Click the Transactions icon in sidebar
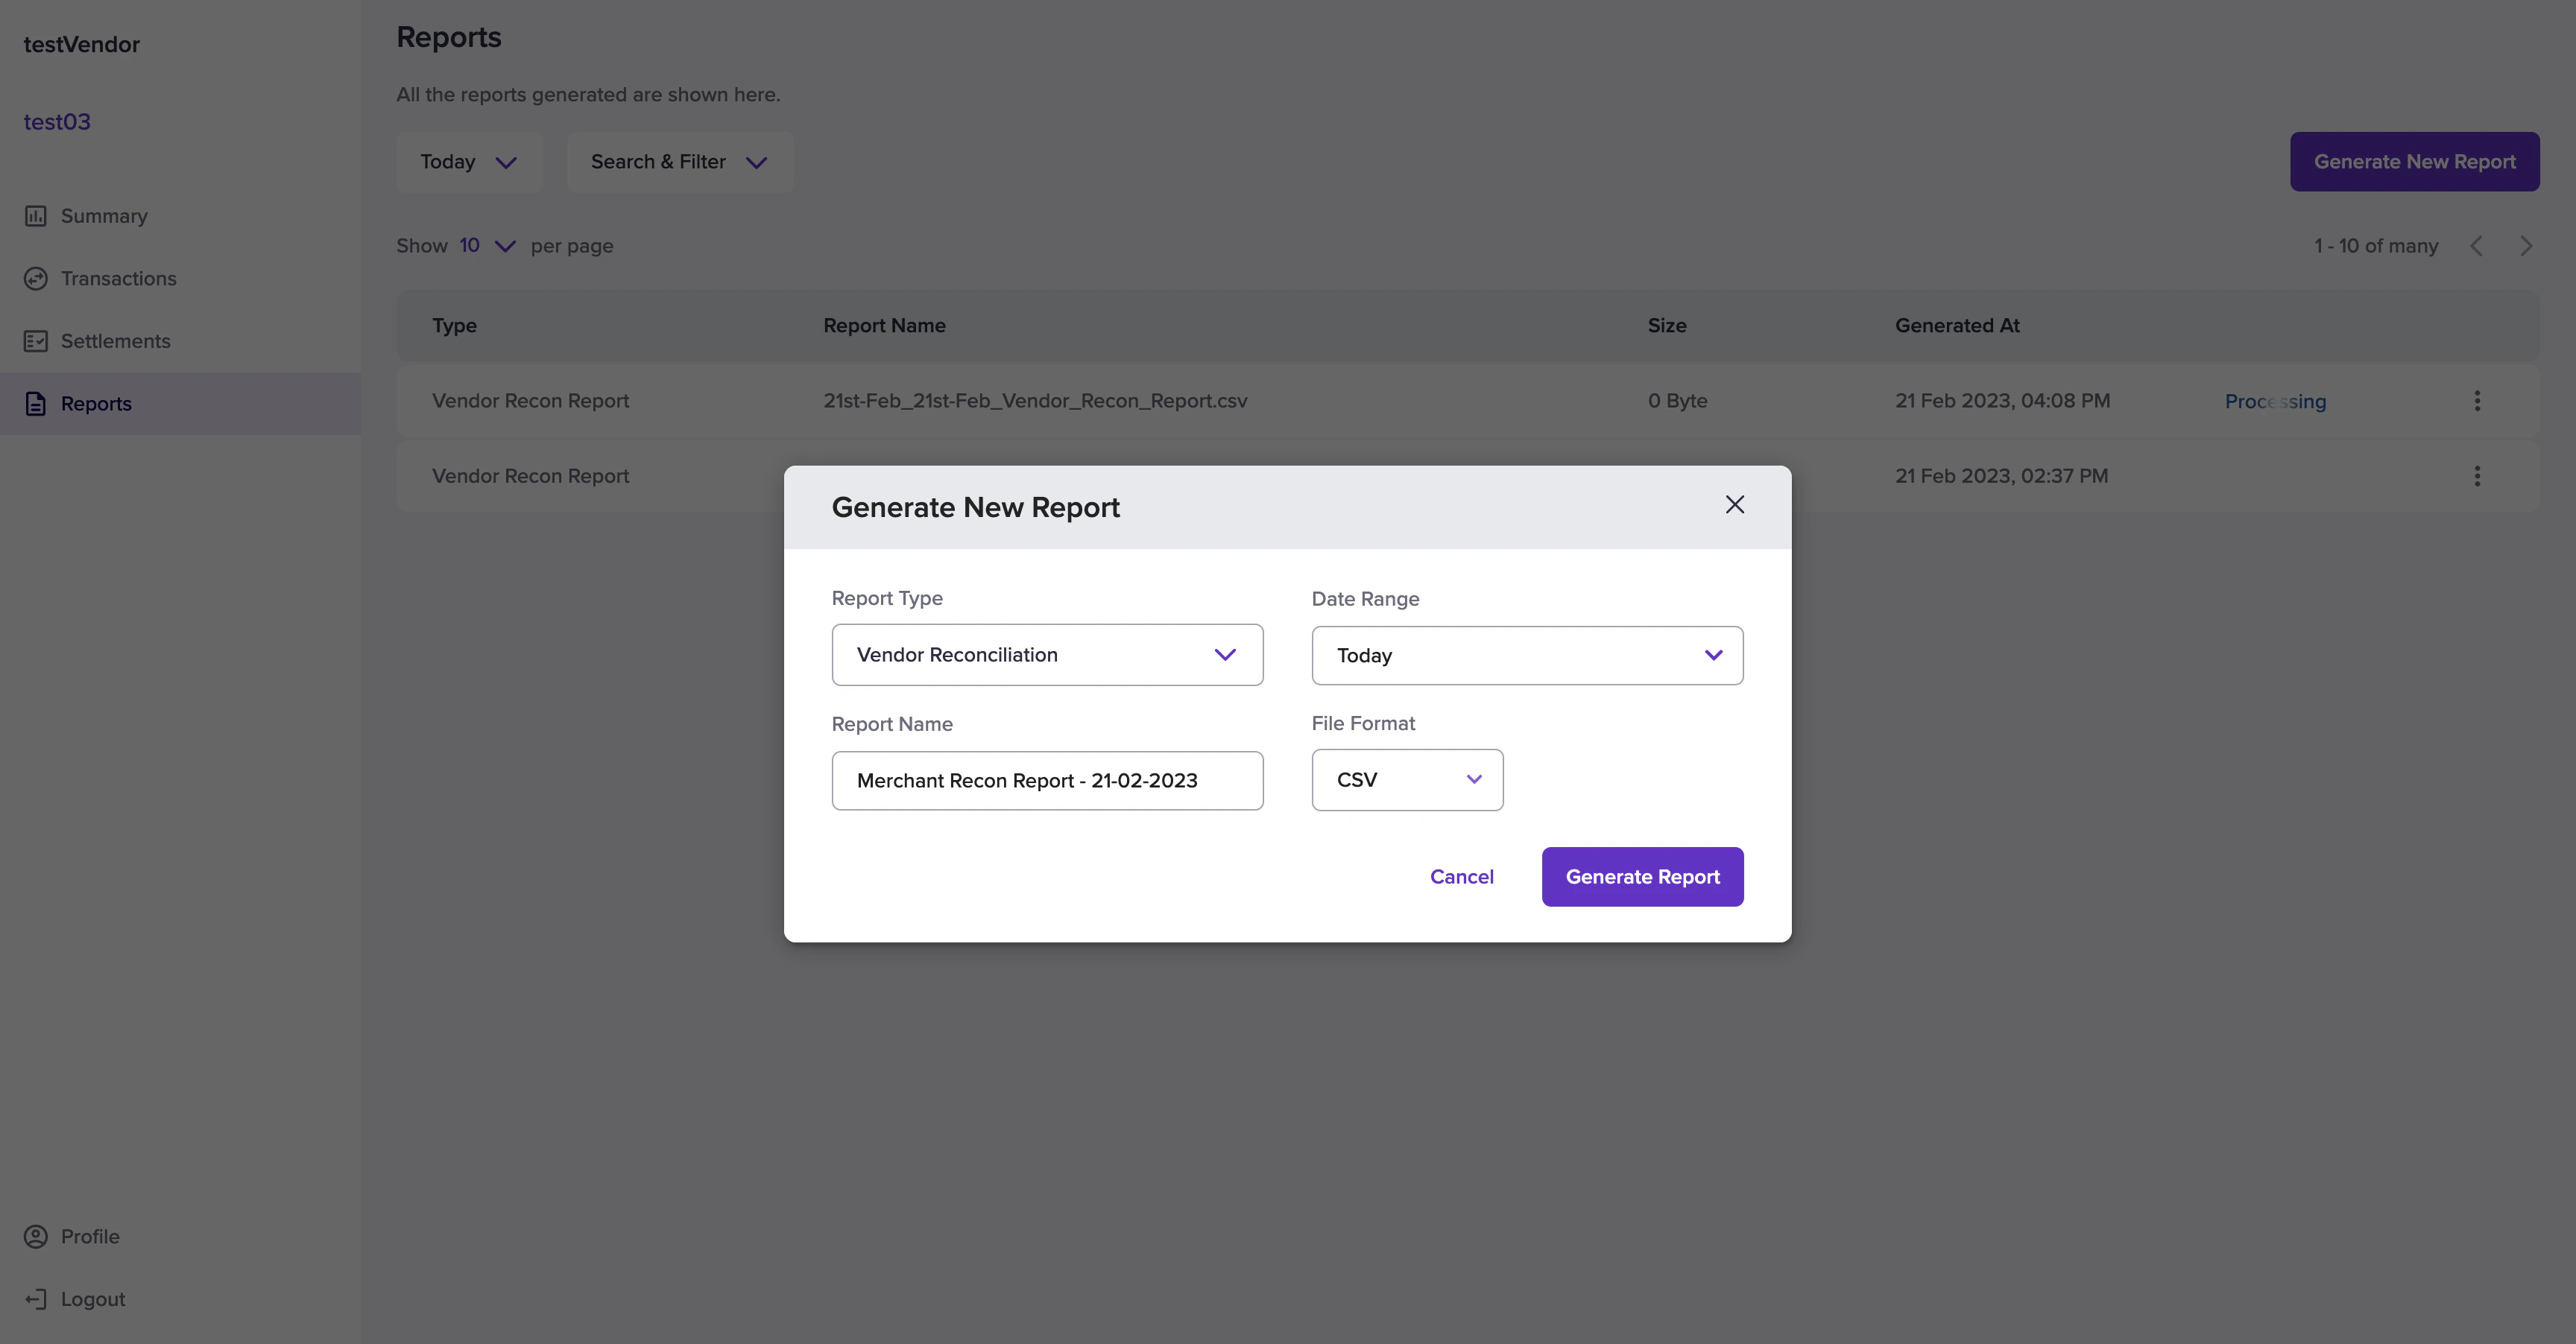The width and height of the screenshot is (2576, 1344). pyautogui.click(x=36, y=279)
